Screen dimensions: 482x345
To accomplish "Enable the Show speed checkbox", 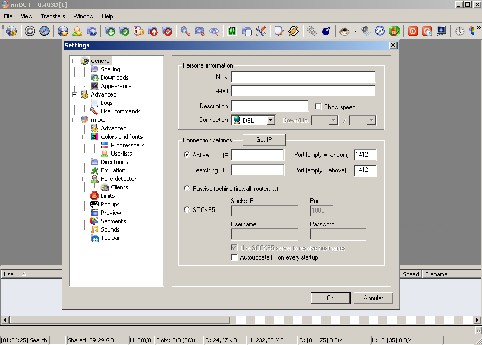I will pyautogui.click(x=318, y=107).
